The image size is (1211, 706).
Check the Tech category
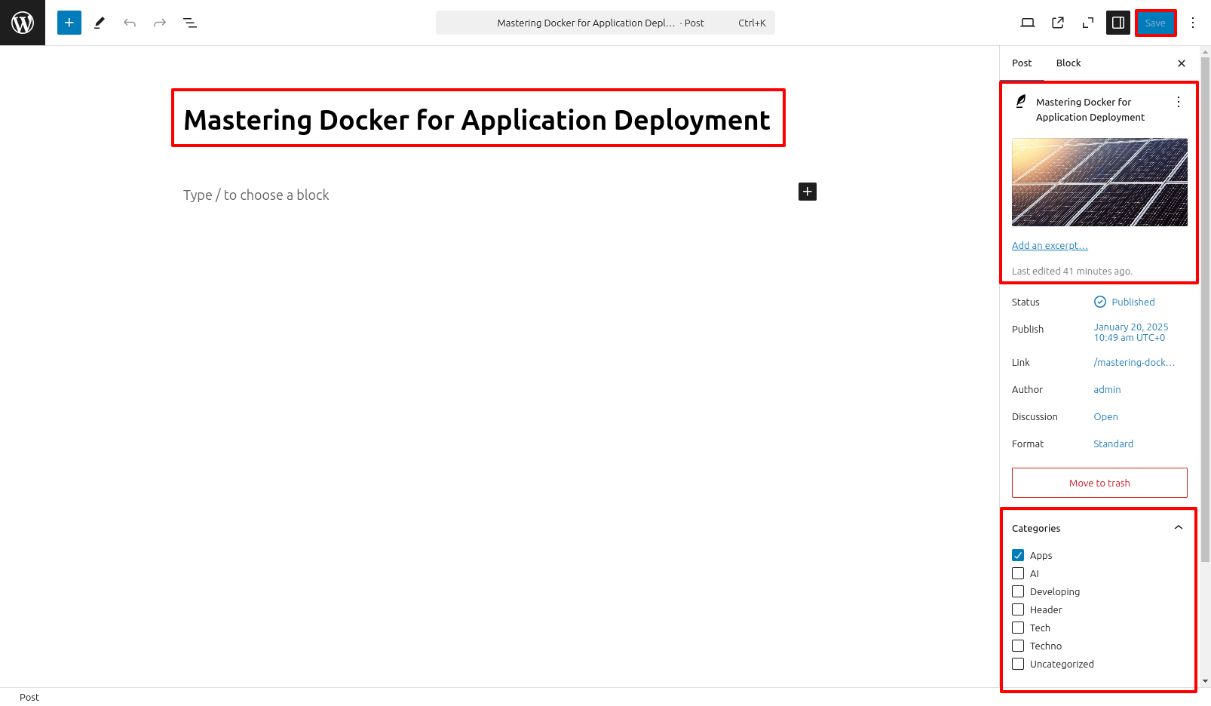point(1018,628)
